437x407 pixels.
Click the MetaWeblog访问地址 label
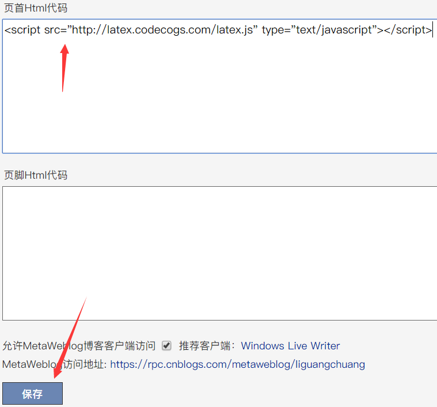(54, 364)
